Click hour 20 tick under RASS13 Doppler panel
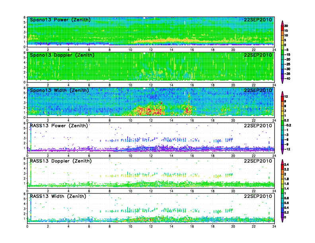This screenshot has width=315, height=243. [x=233, y=191]
